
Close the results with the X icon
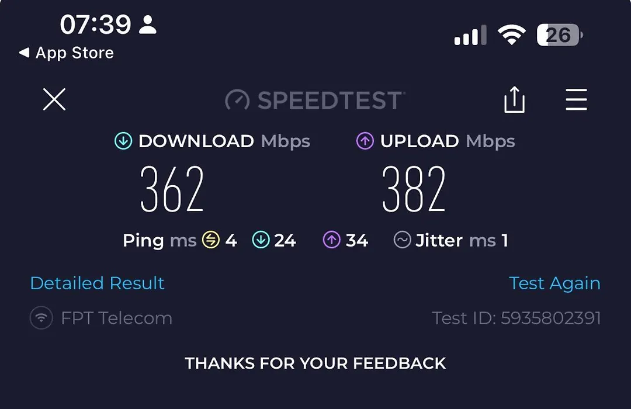tap(54, 99)
